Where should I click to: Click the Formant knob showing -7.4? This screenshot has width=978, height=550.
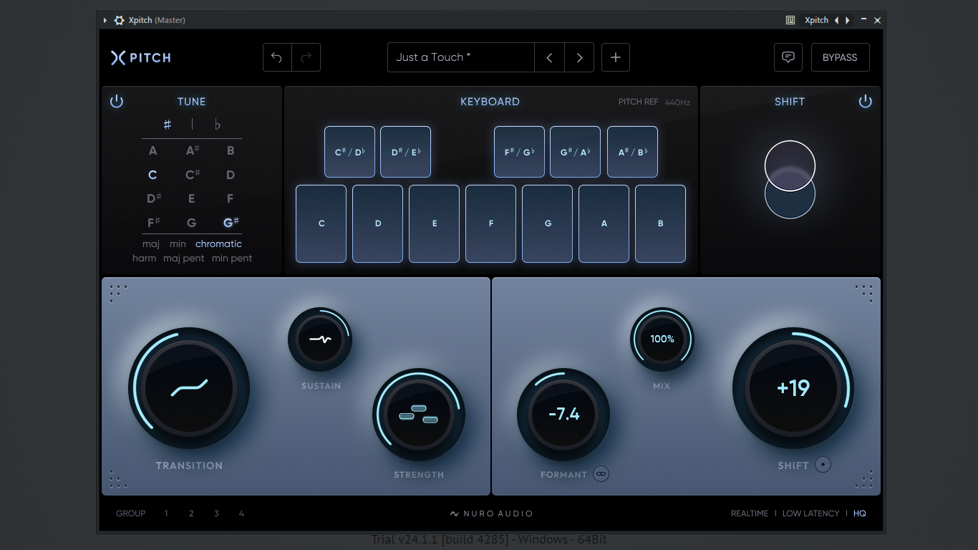563,415
